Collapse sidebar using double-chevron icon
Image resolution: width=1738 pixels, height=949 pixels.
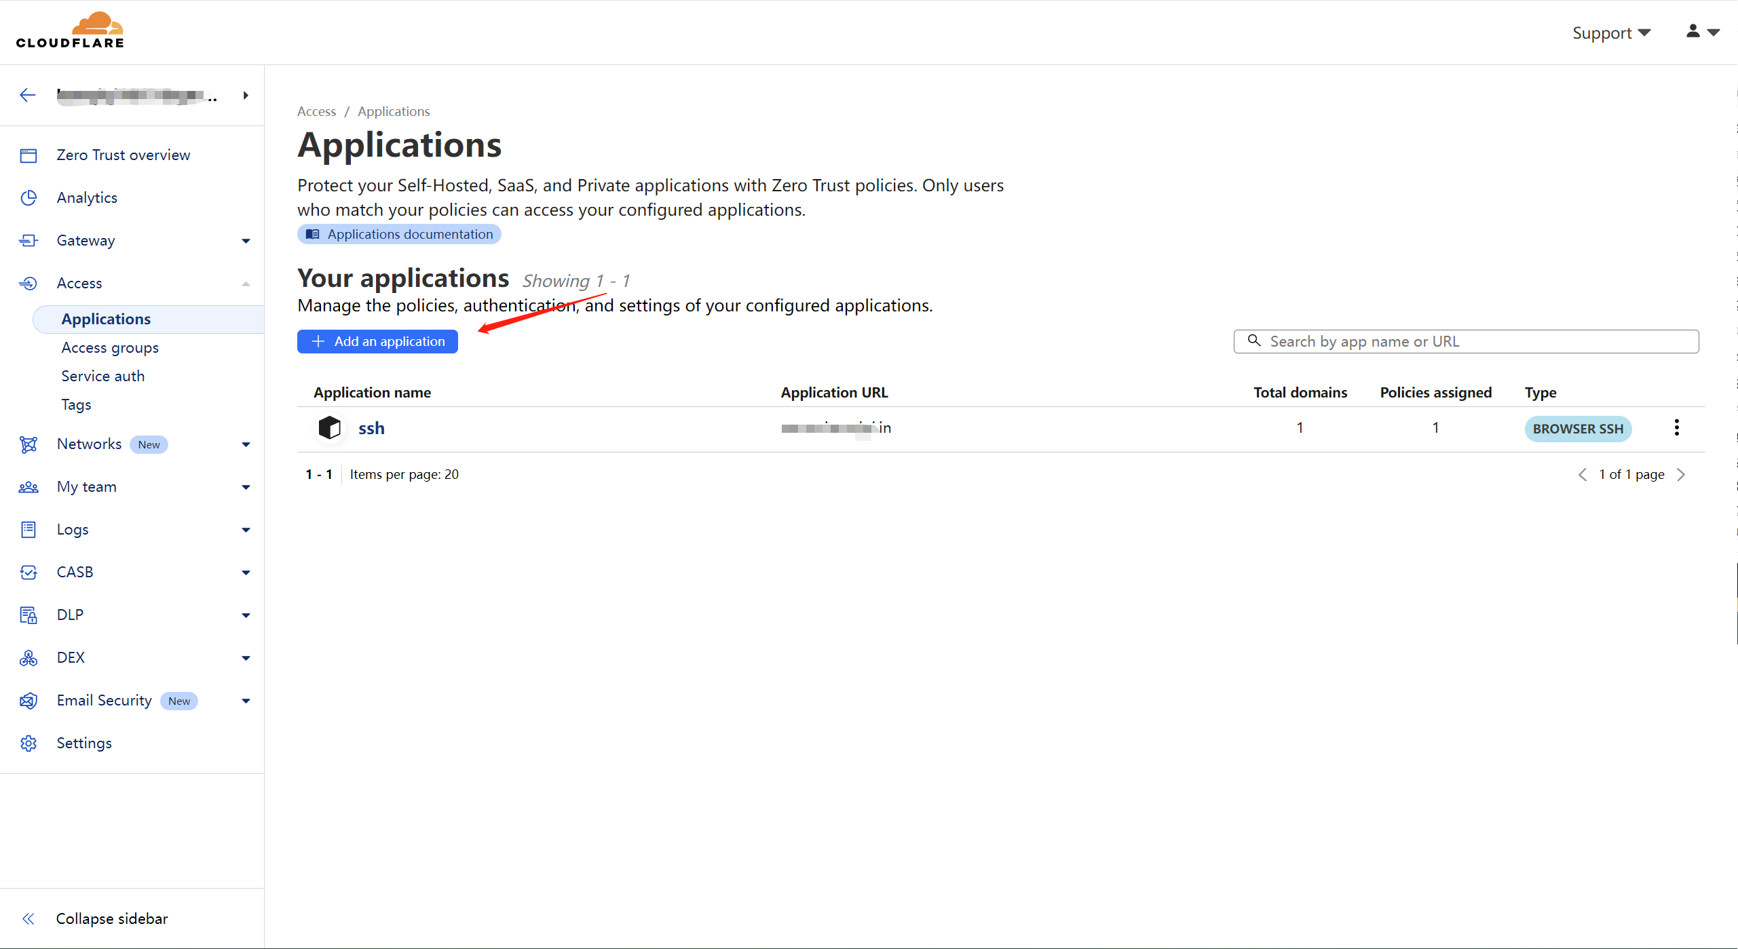click(29, 918)
